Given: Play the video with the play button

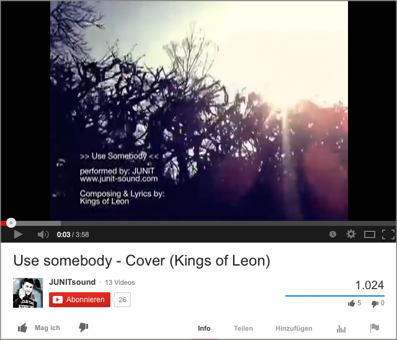Looking at the screenshot, I should (18, 235).
